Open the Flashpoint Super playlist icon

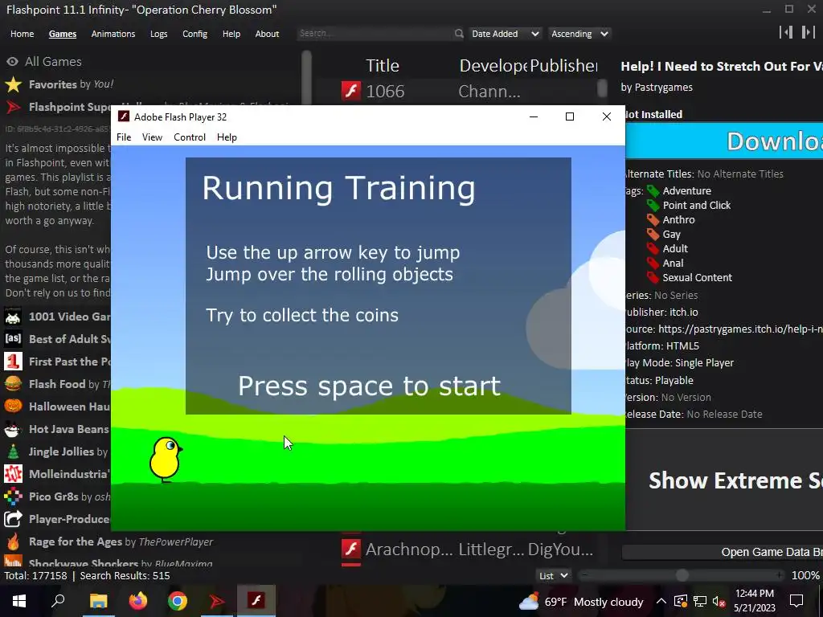[x=13, y=107]
